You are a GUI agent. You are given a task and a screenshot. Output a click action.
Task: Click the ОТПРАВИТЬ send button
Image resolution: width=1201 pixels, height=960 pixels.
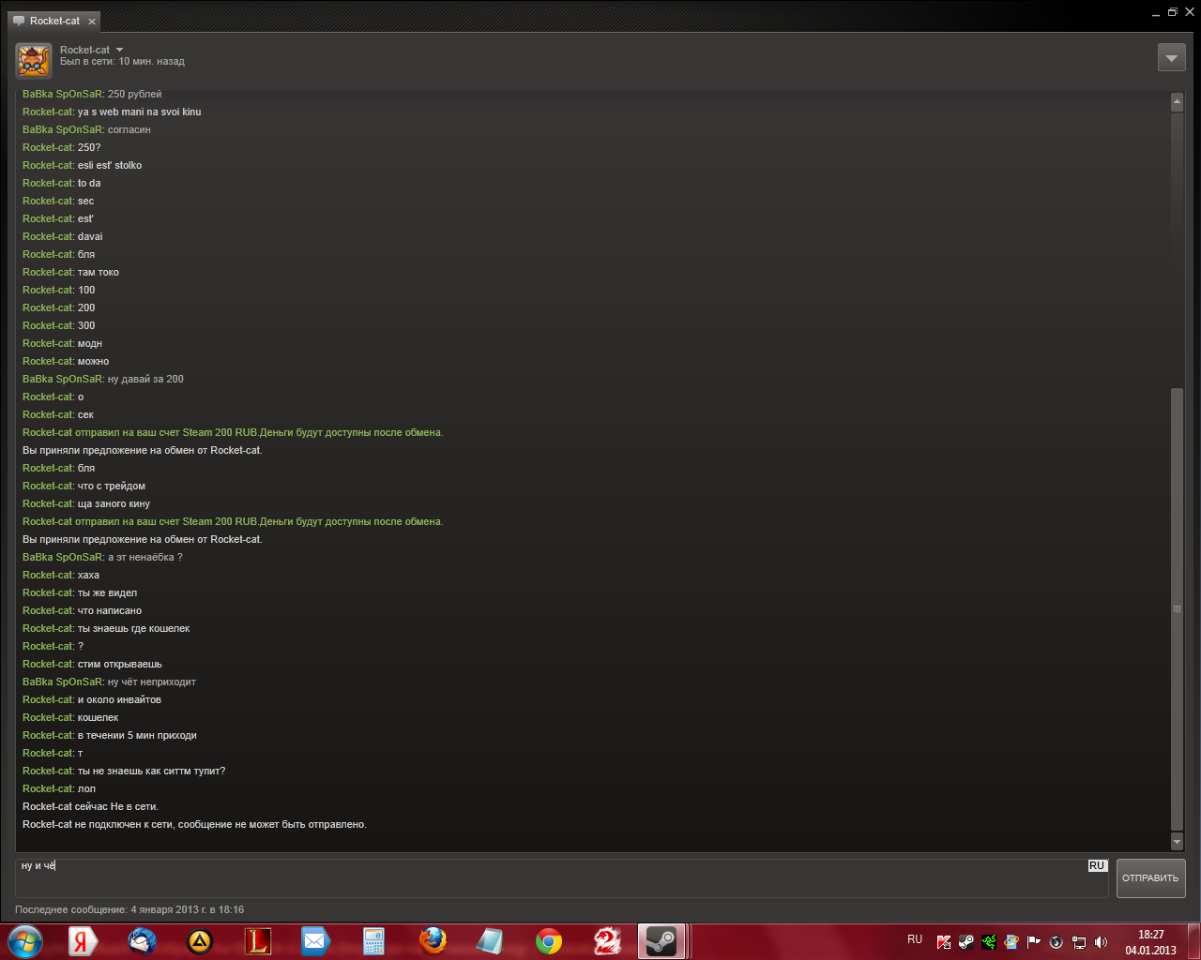pos(1150,878)
